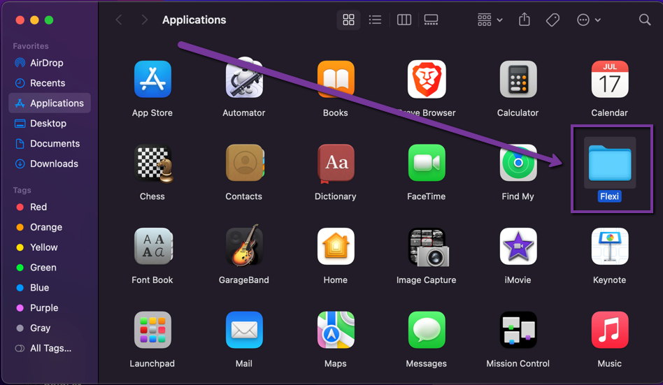Screen dimensions: 663x385
Task: Open the Image Capture app
Action: 427,247
